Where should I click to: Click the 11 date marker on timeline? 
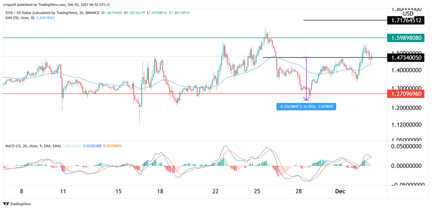pyautogui.click(x=63, y=191)
